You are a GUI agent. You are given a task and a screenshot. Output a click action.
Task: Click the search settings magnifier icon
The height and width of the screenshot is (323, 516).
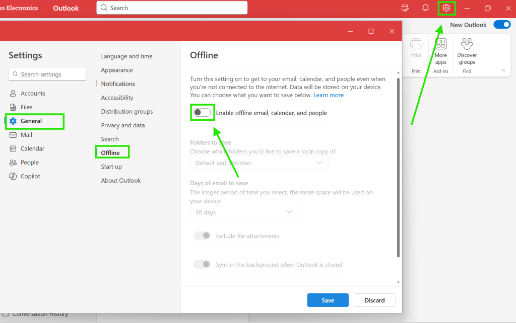click(15, 74)
